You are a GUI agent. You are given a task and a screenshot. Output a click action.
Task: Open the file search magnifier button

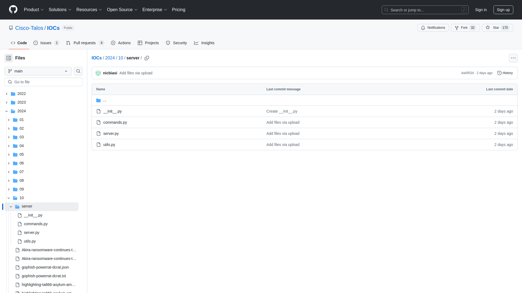coord(78,71)
